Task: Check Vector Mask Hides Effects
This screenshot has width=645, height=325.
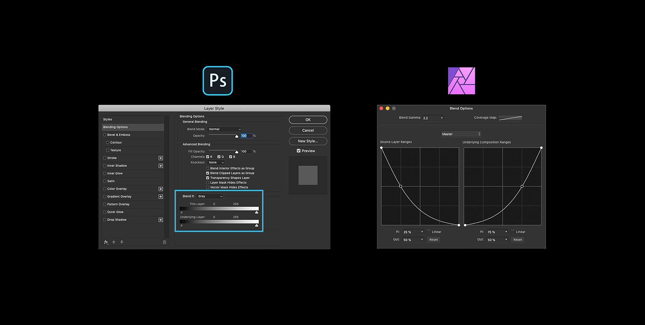Action: (208, 187)
